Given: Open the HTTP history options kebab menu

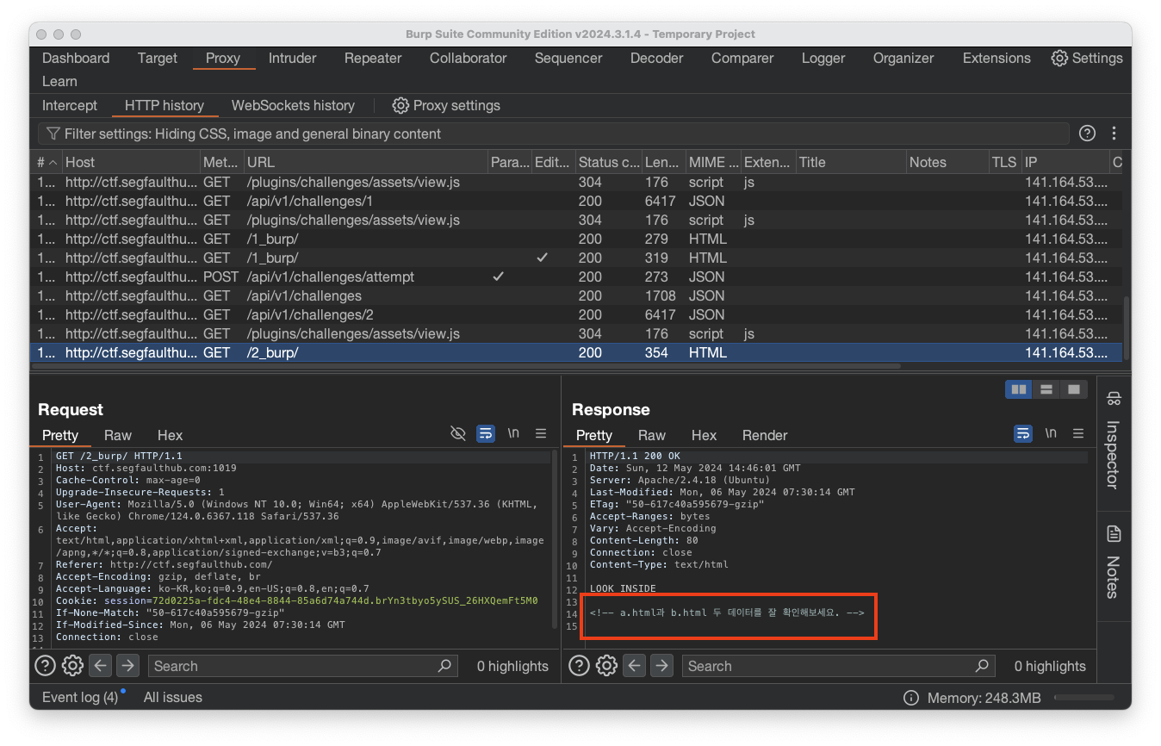Looking at the screenshot, I should click(1114, 134).
